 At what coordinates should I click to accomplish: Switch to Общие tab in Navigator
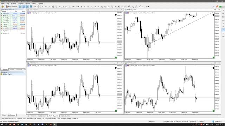pyautogui.click(x=4, y=115)
